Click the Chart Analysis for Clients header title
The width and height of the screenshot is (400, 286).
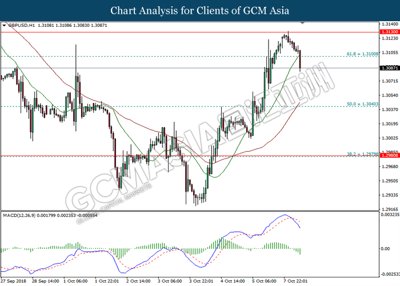pyautogui.click(x=200, y=11)
